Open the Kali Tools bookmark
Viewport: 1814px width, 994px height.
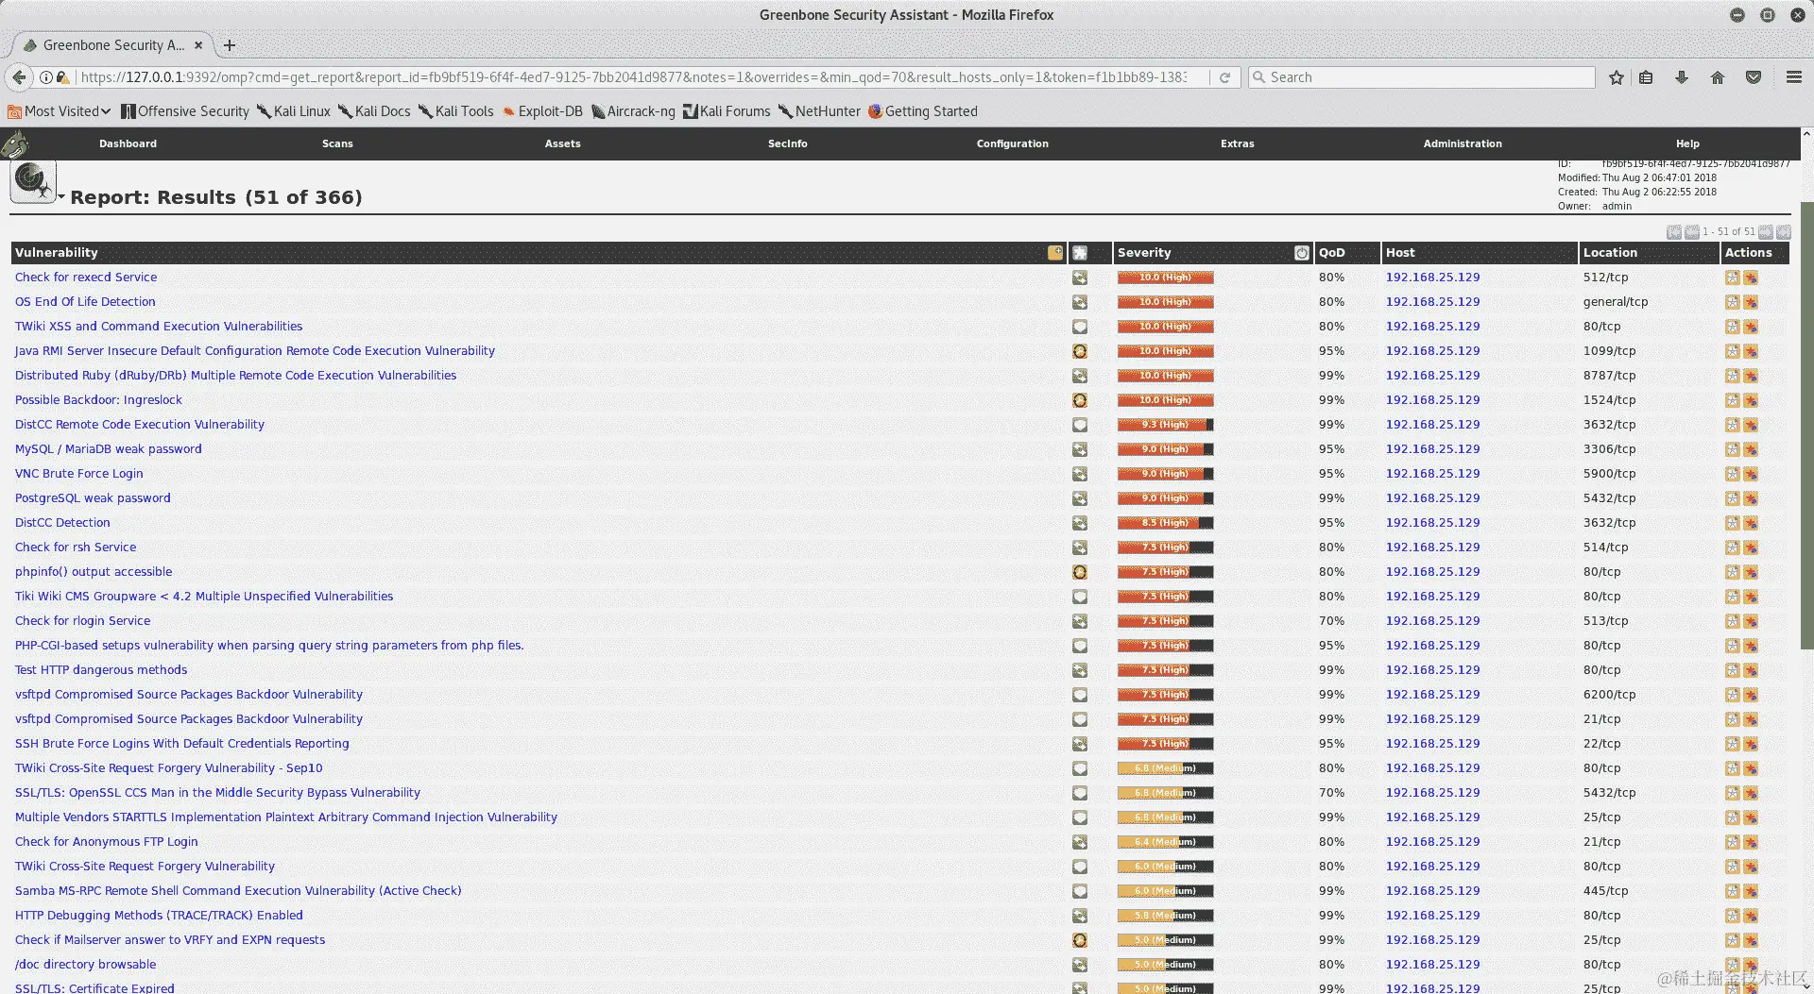click(x=456, y=111)
